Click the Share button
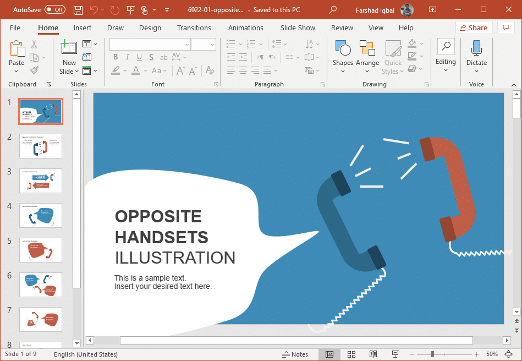The height and width of the screenshot is (361, 522). click(474, 28)
